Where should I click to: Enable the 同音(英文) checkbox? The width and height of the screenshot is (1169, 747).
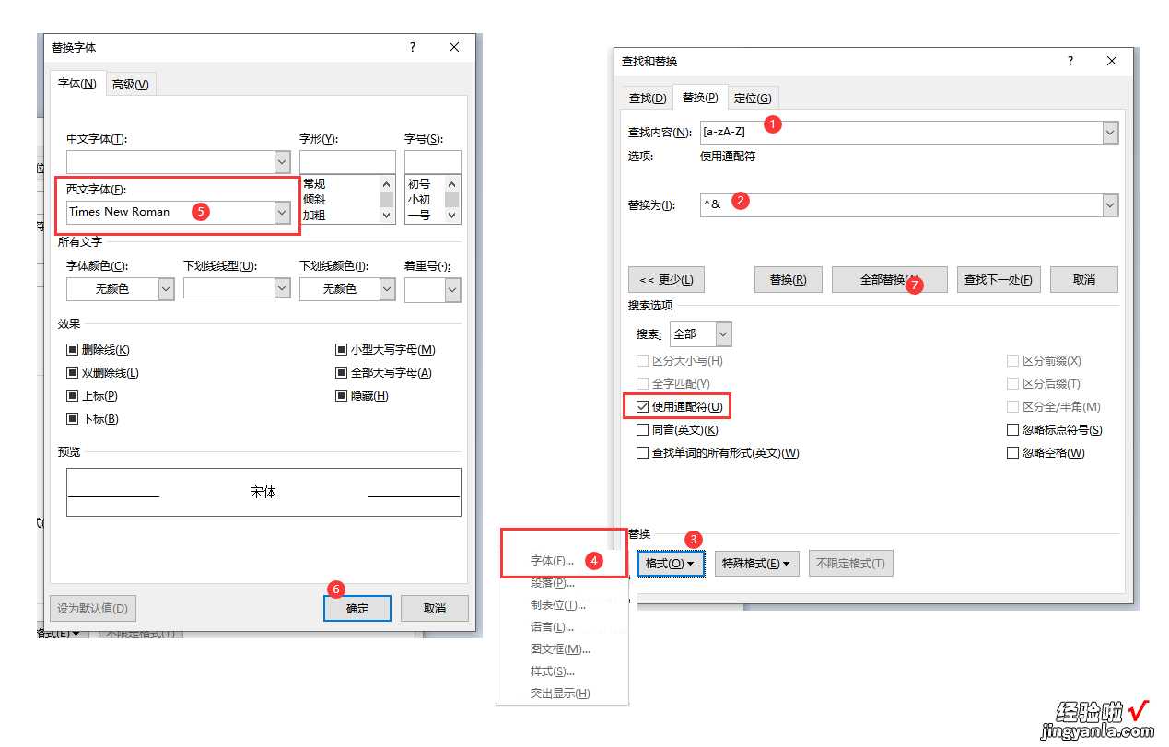[x=643, y=430]
